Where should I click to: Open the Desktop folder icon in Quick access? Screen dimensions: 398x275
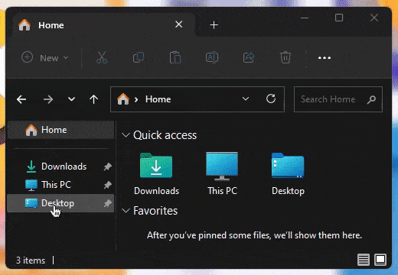[288, 166]
